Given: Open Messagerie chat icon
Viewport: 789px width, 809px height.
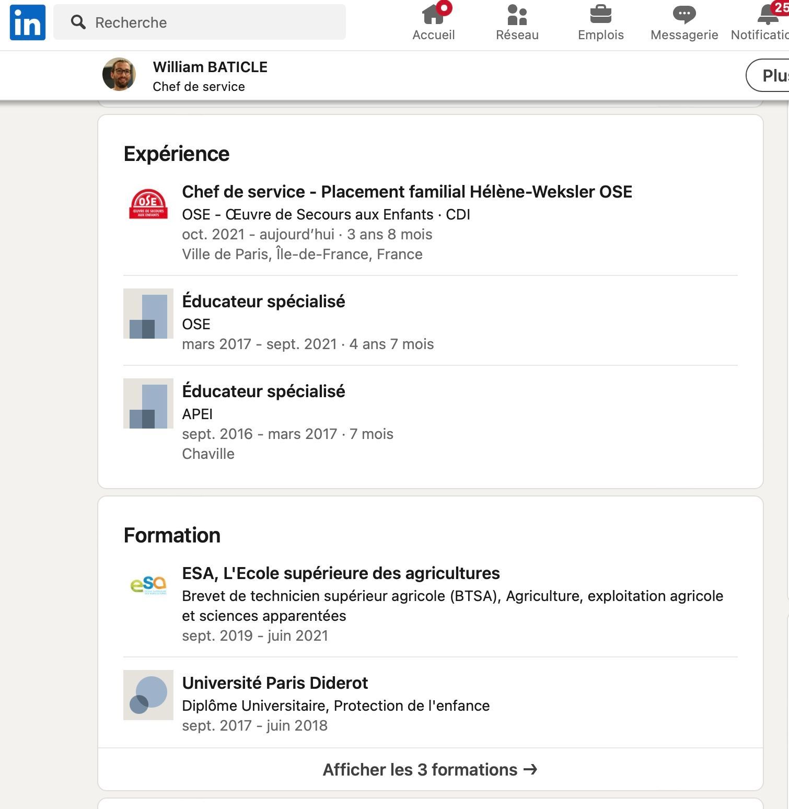Looking at the screenshot, I should point(684,15).
